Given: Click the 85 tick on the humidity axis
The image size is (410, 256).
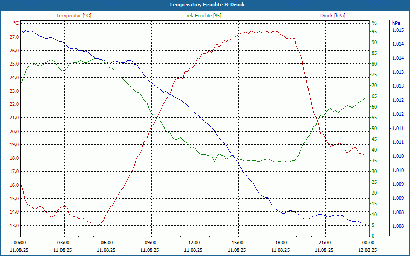Looking at the screenshot, I should (374, 53).
